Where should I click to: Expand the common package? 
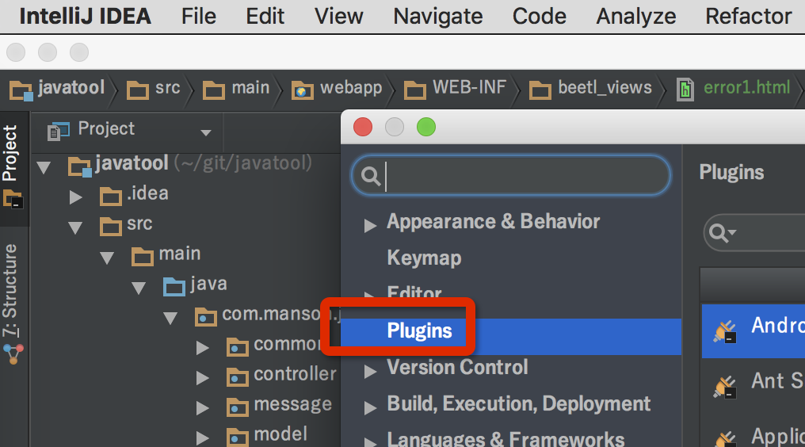click(203, 348)
